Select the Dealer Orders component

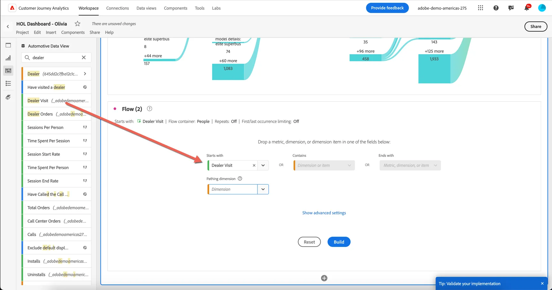pyautogui.click(x=57, y=114)
